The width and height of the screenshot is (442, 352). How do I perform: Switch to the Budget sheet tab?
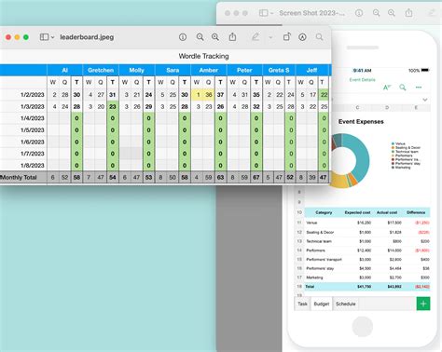(x=322, y=304)
